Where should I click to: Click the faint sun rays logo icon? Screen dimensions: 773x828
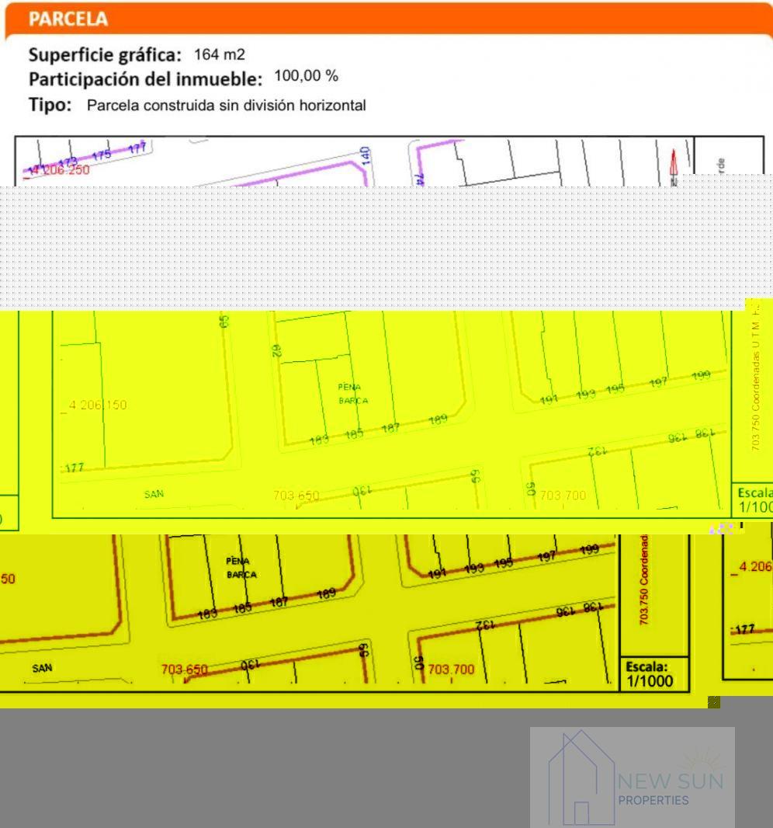tap(701, 759)
